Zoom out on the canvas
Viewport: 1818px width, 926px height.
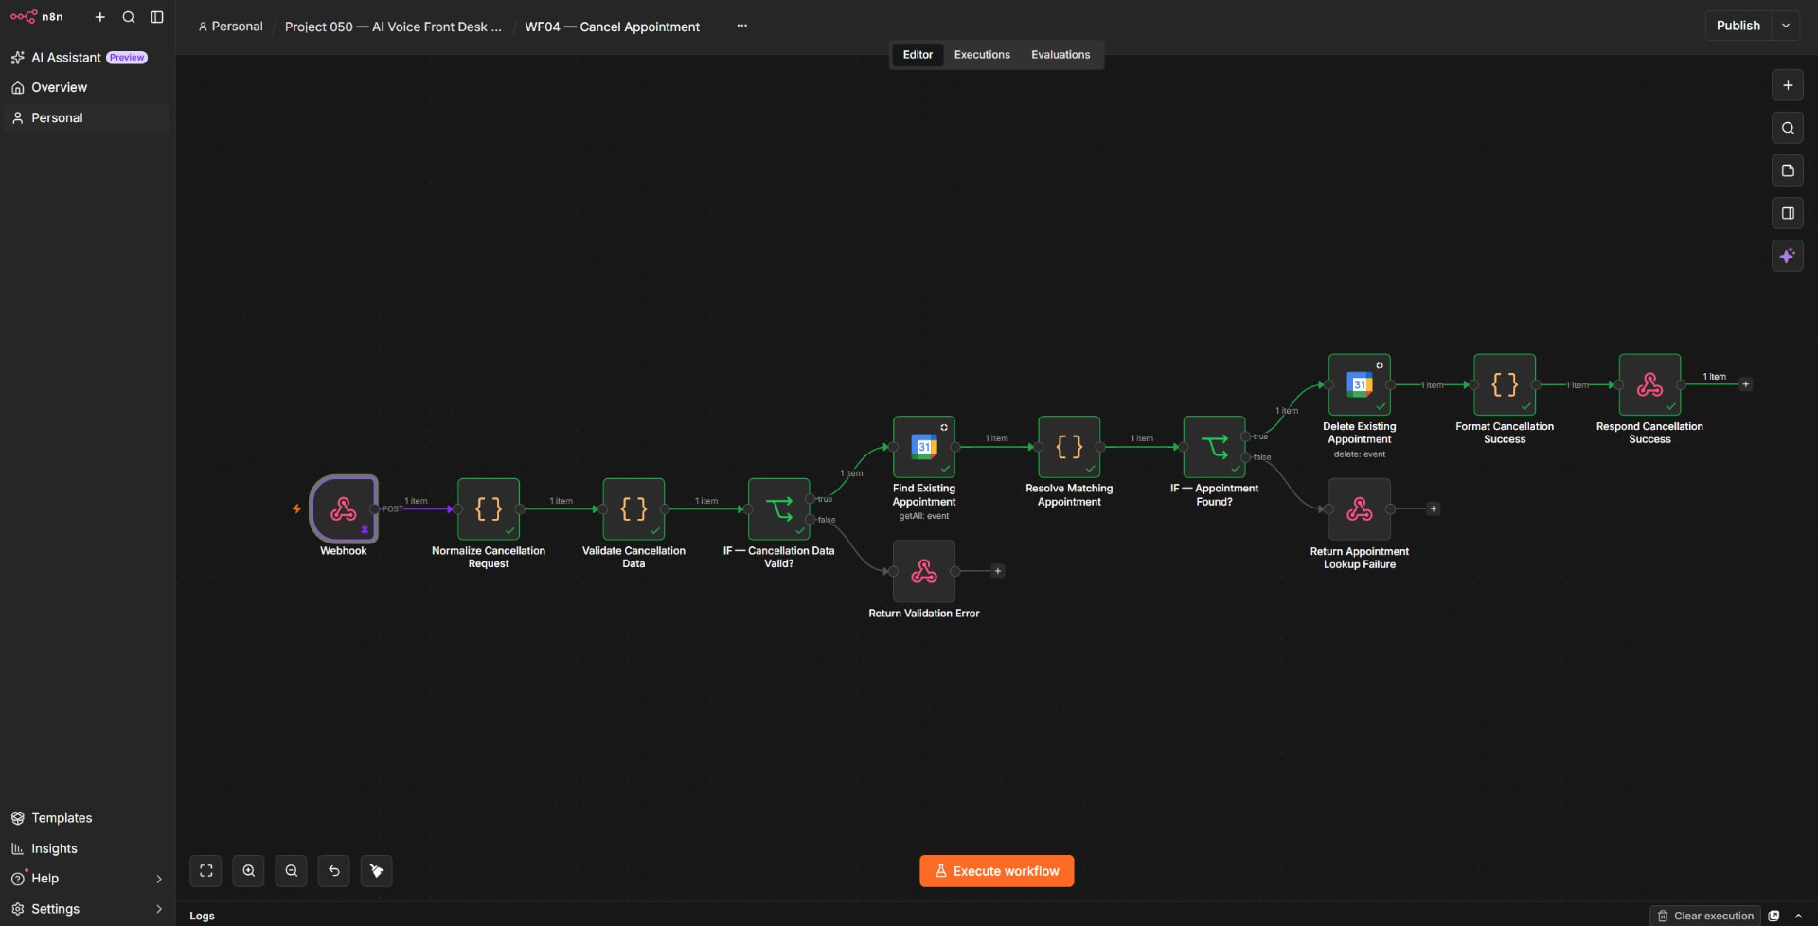coord(292,871)
